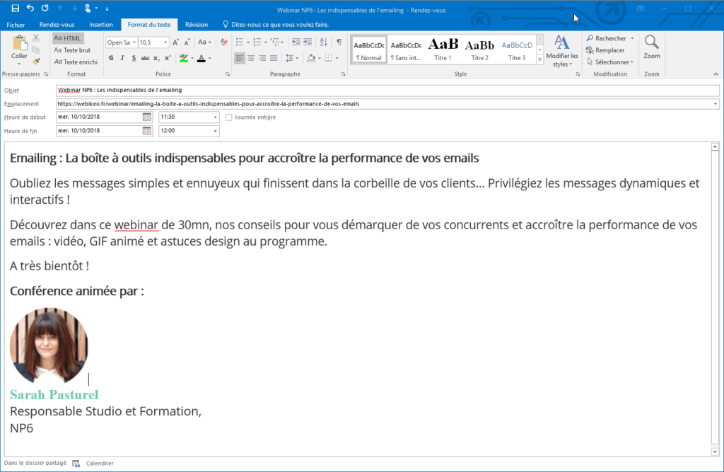
Task: Center the paragraph text
Action: [251, 58]
